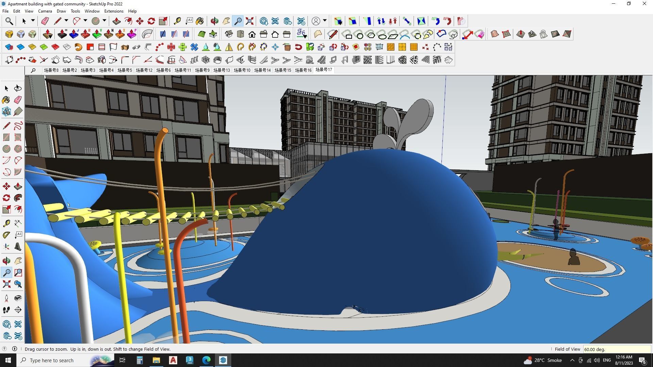The width and height of the screenshot is (653, 367).
Task: Open the Extensions menu
Action: [114, 11]
